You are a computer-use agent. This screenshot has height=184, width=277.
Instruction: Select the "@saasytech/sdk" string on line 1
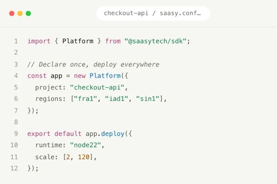[x=155, y=41]
